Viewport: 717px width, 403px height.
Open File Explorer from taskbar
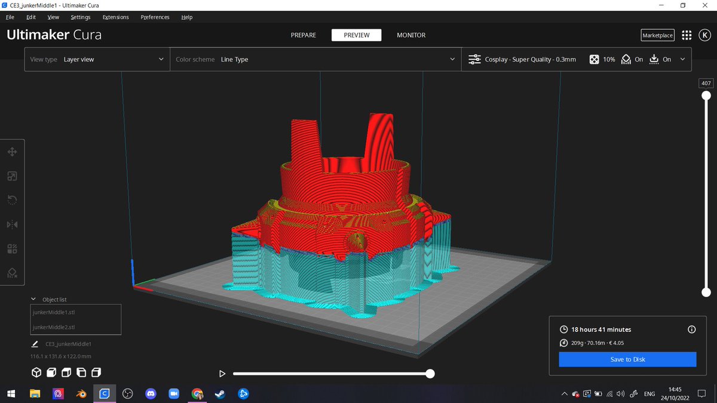coord(35,394)
